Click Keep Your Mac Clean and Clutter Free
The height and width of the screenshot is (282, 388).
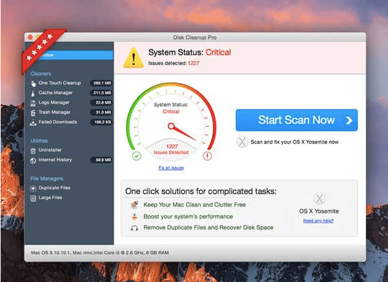tap(194, 205)
